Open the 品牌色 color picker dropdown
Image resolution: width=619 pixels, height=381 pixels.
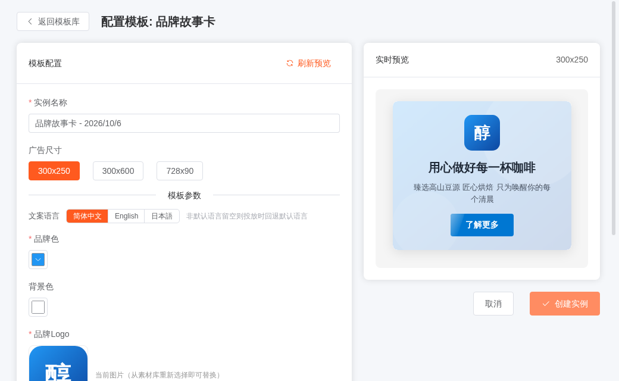[x=38, y=260]
